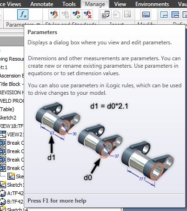Click 'Press F1 for more help' text

(57, 201)
